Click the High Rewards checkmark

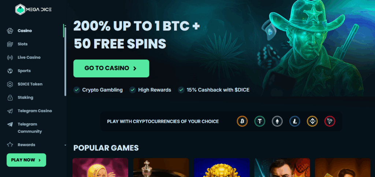point(133,90)
